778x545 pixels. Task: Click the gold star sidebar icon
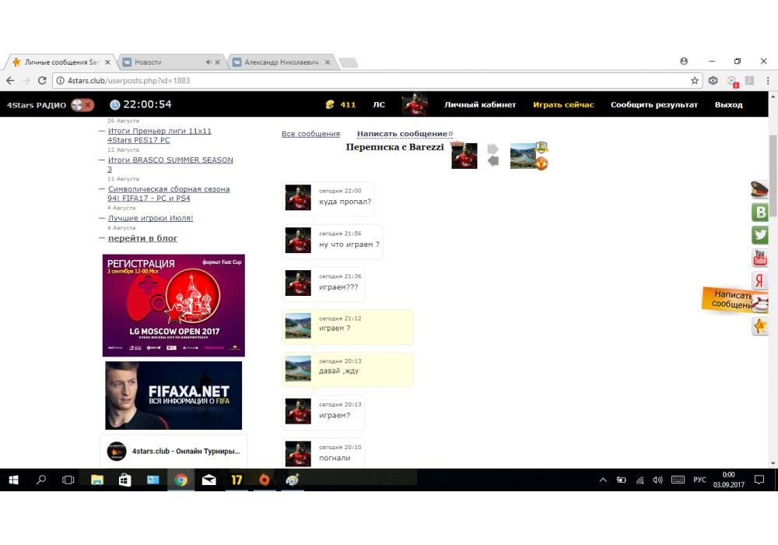760,326
